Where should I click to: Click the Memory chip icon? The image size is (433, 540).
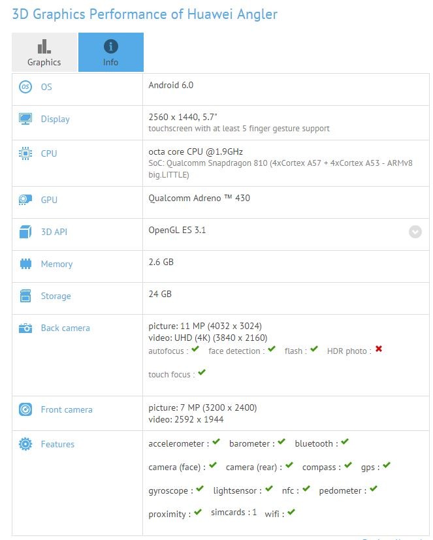[25, 264]
